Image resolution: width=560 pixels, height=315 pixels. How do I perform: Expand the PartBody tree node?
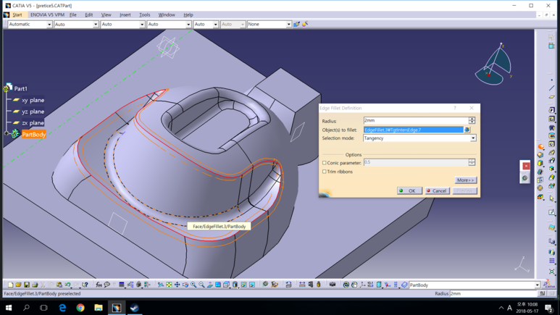[x=7, y=133]
